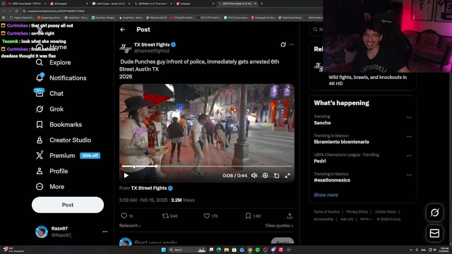Open options for #exatlonmexico trend
This screenshot has height=254, width=452.
(409, 175)
